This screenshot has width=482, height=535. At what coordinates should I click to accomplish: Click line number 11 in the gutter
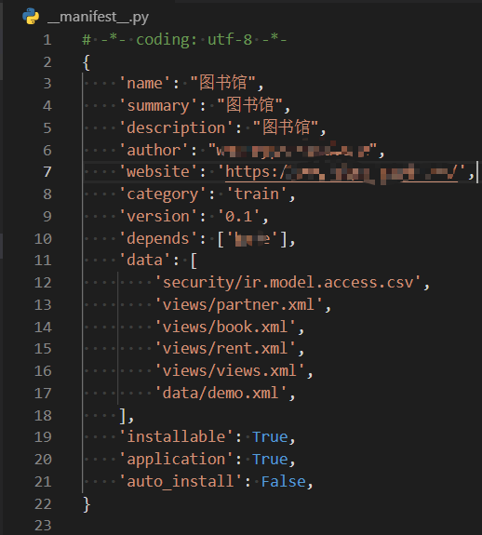click(x=43, y=261)
